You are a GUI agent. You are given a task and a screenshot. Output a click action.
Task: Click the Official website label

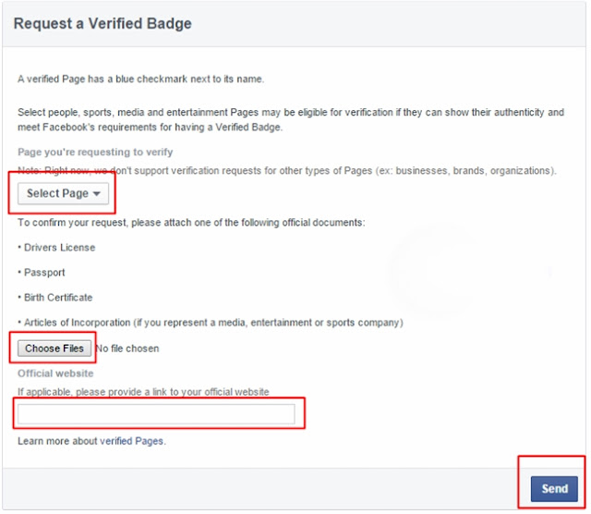pos(55,373)
